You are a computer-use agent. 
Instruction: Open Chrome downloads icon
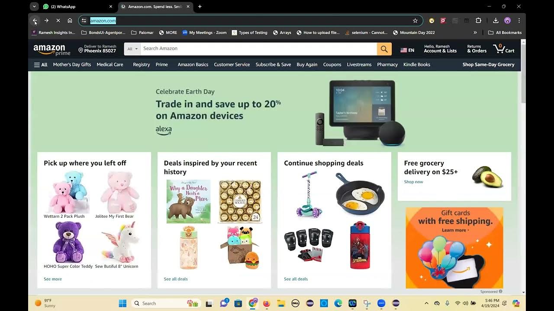[x=496, y=21]
